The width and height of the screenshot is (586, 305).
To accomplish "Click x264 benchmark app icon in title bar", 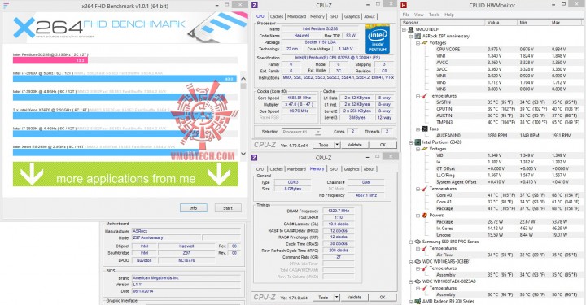I will [6, 6].
